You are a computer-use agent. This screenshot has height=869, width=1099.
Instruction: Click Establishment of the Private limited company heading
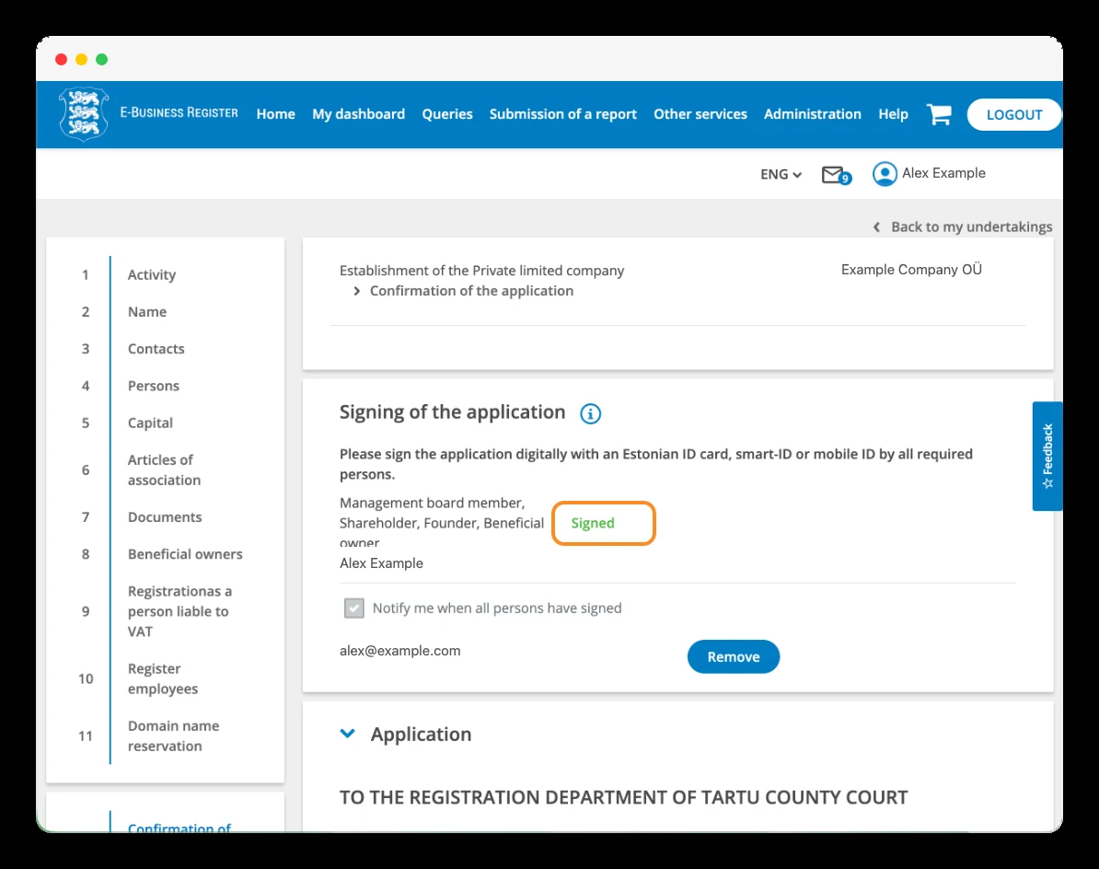[481, 271]
